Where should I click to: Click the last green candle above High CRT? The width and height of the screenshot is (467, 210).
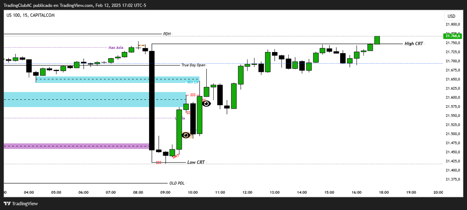click(x=377, y=40)
